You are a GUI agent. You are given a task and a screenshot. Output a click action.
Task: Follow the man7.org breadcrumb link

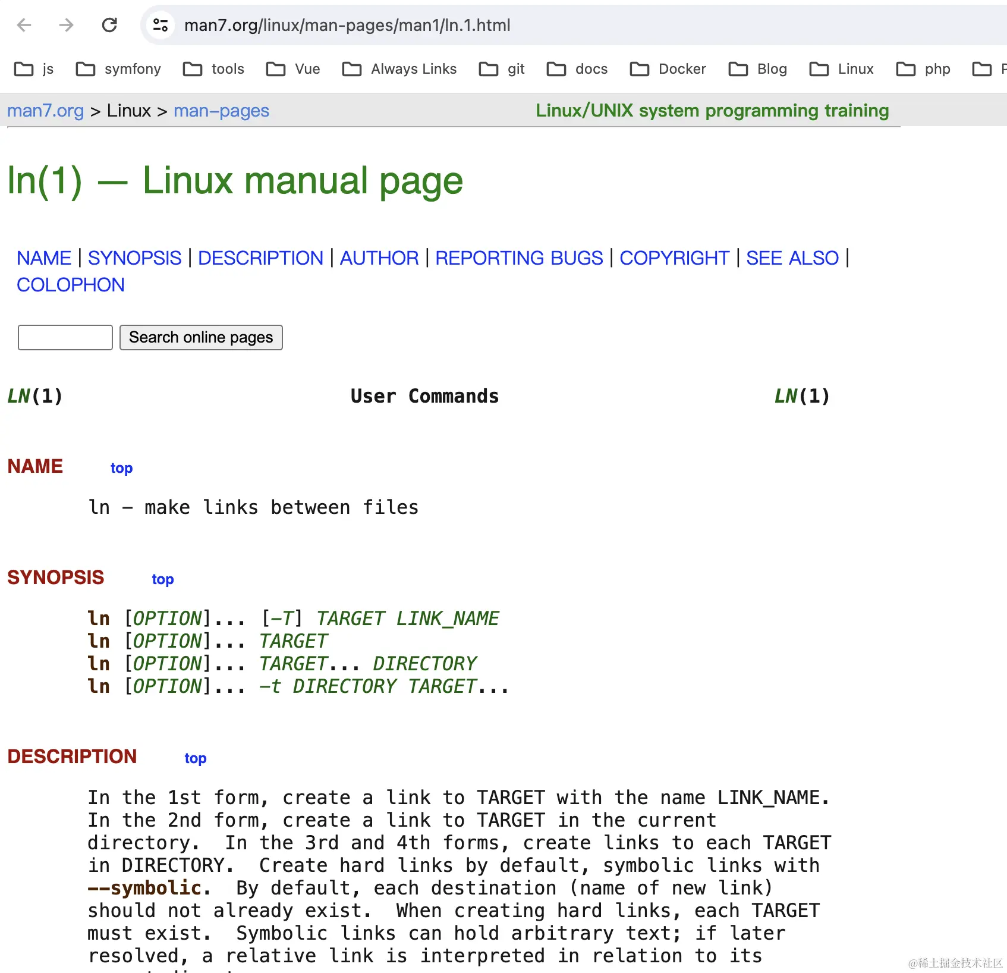click(45, 111)
